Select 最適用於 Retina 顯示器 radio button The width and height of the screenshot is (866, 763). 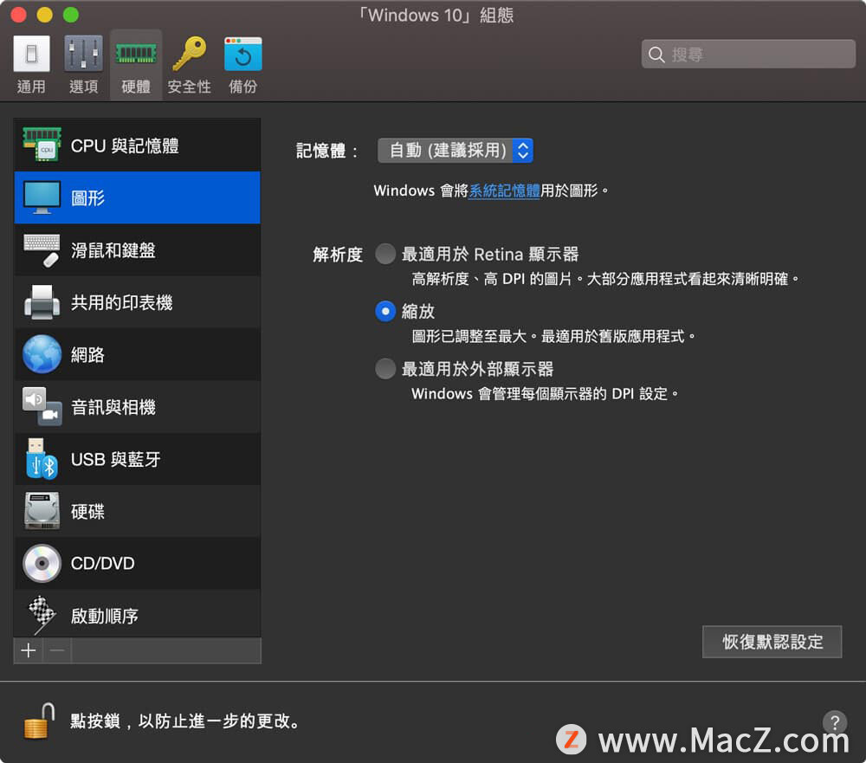385,254
